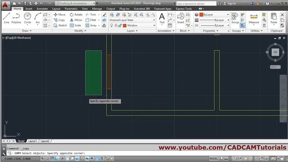Click the Scale tool
This screenshot has width=288, height=162.
pos(75,25)
